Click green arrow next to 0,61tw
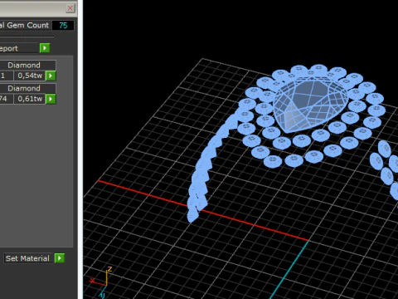 (x=51, y=99)
